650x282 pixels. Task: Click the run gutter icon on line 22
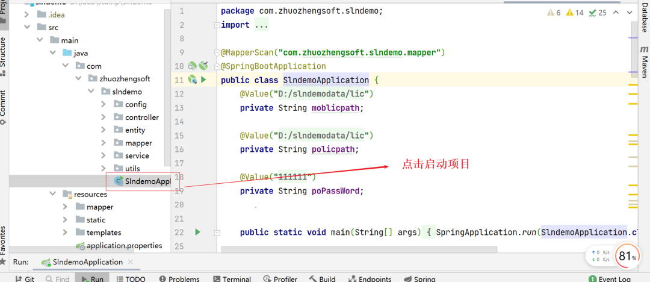[198, 232]
